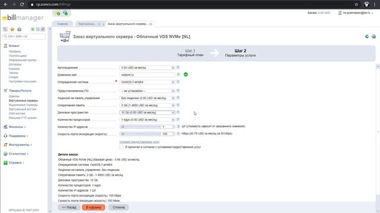Screen dimensions: 380x213
Task: Click the second green notification icon above tabs
Action: (65, 13)
